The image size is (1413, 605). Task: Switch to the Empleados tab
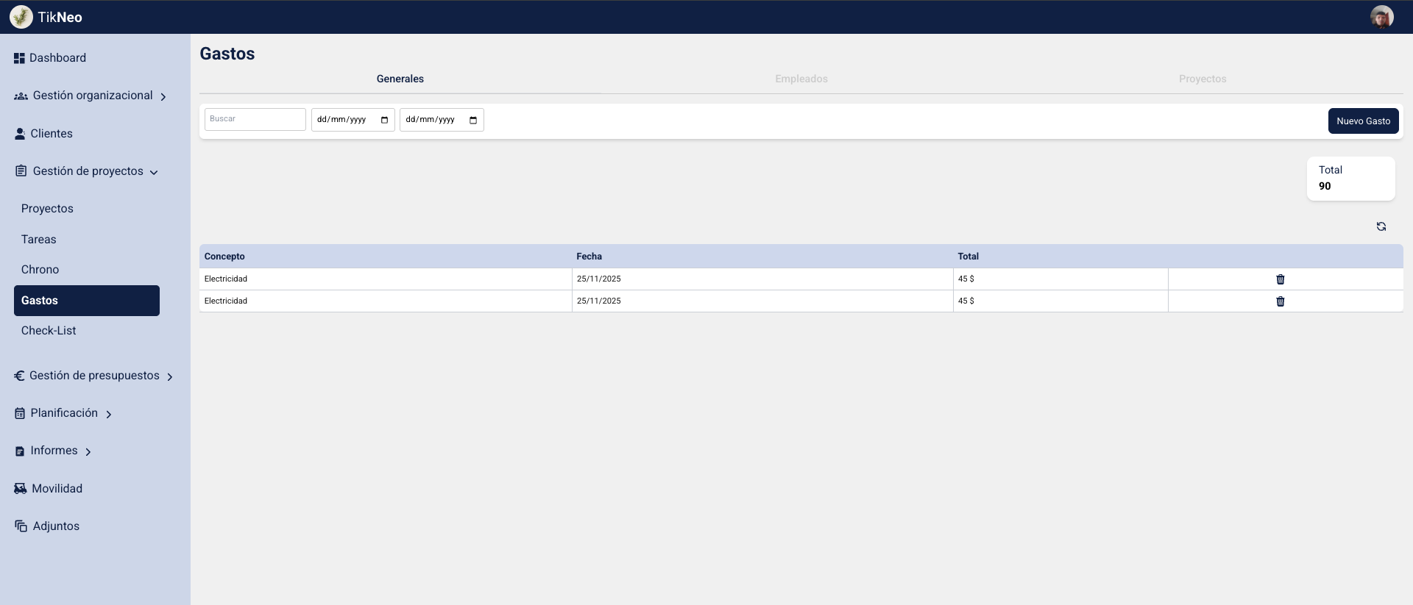pyautogui.click(x=801, y=79)
